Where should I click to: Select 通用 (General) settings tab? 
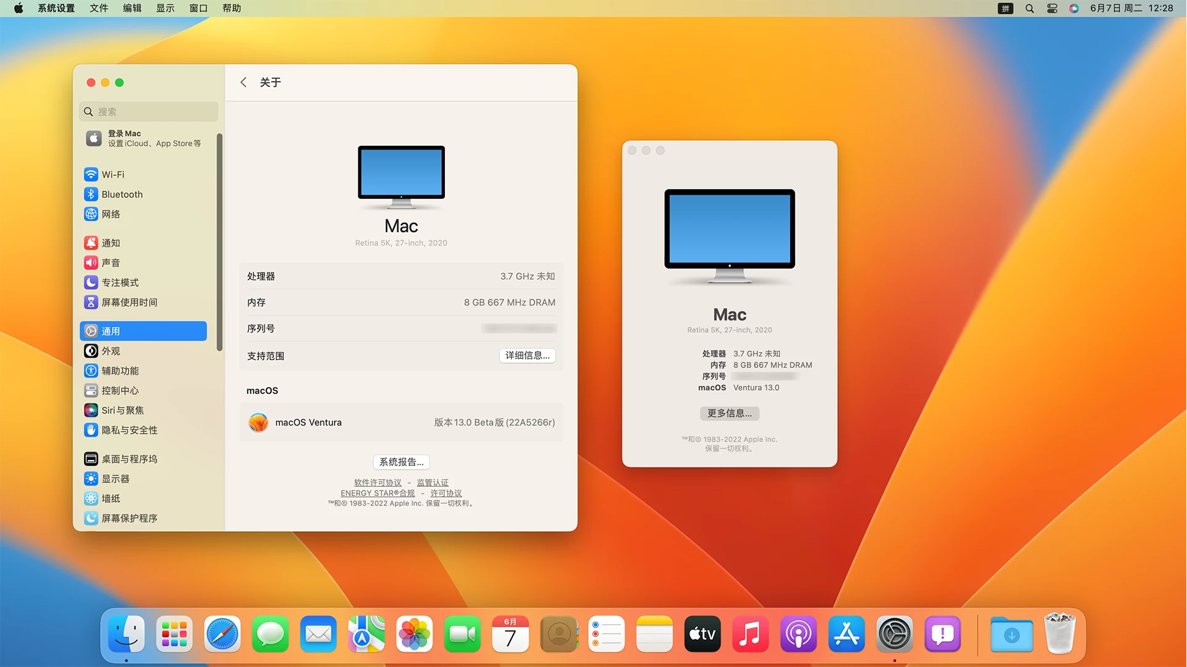click(143, 330)
